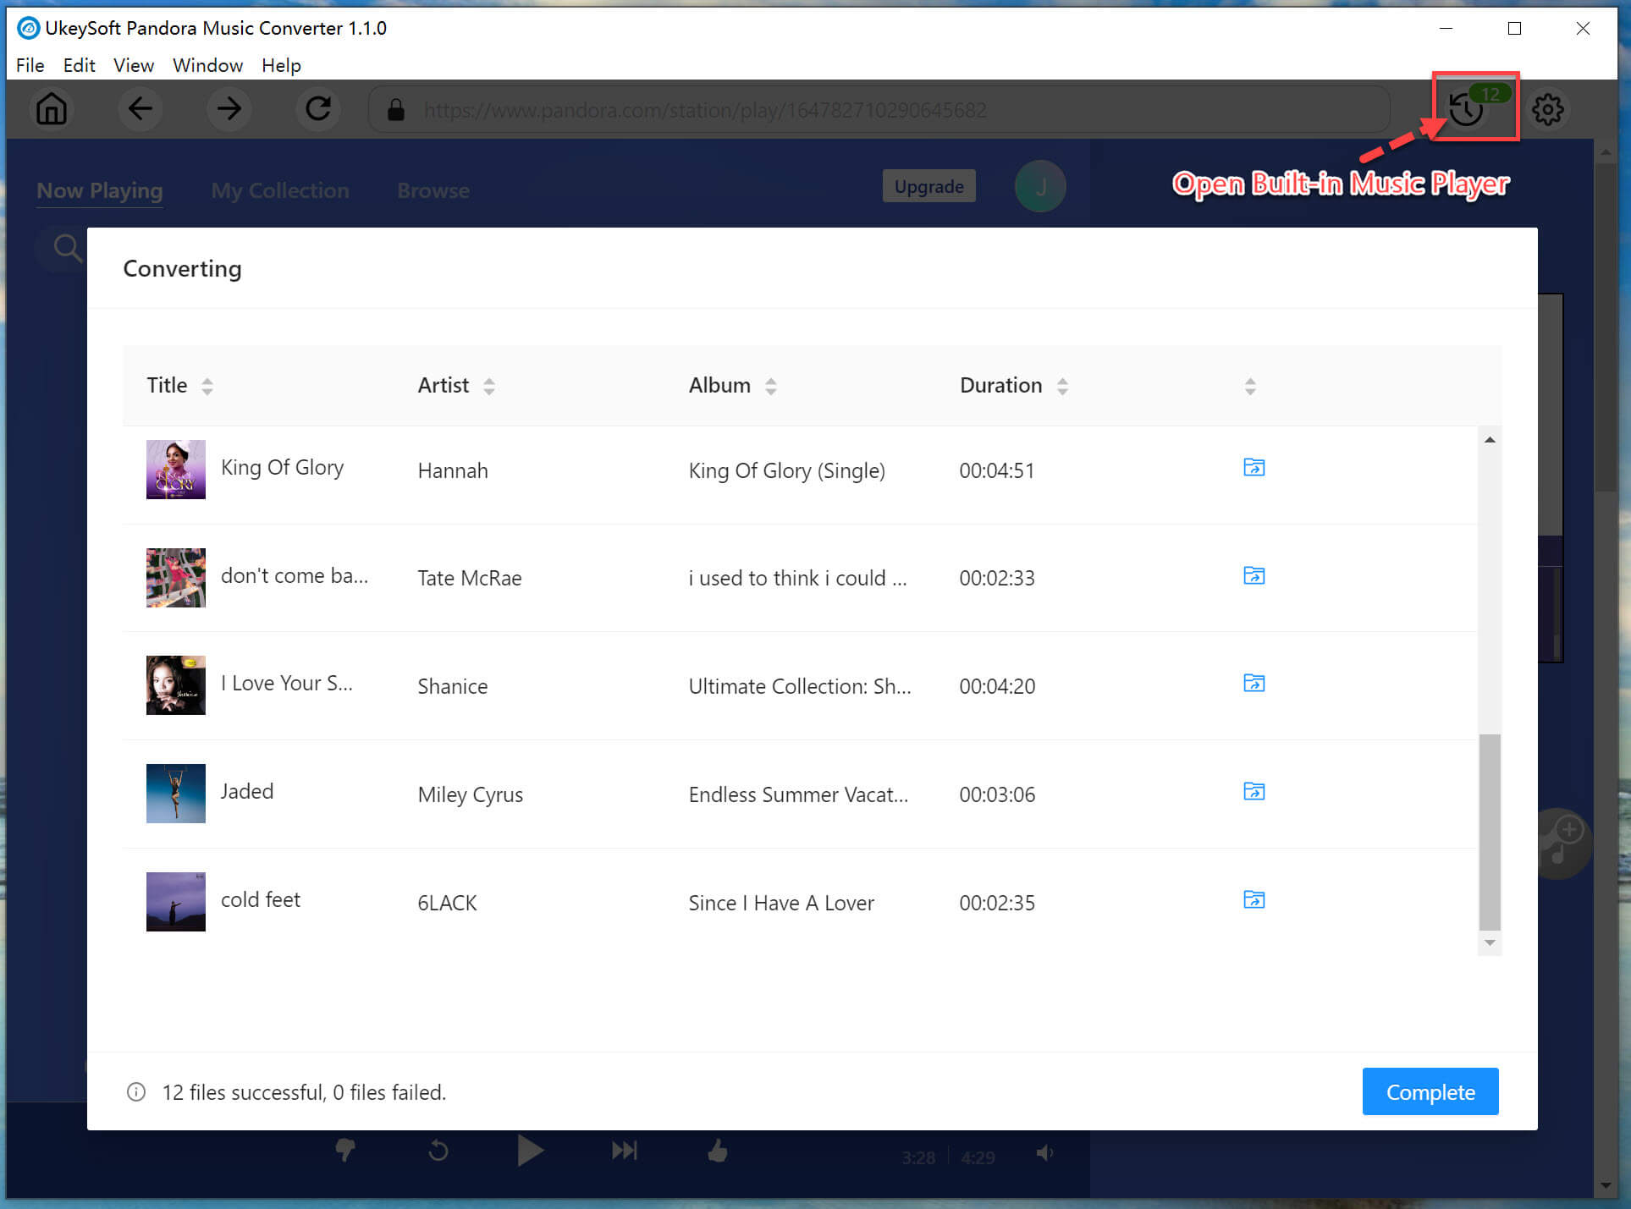Select the Now Playing tab
The width and height of the screenshot is (1631, 1209).
click(x=101, y=190)
